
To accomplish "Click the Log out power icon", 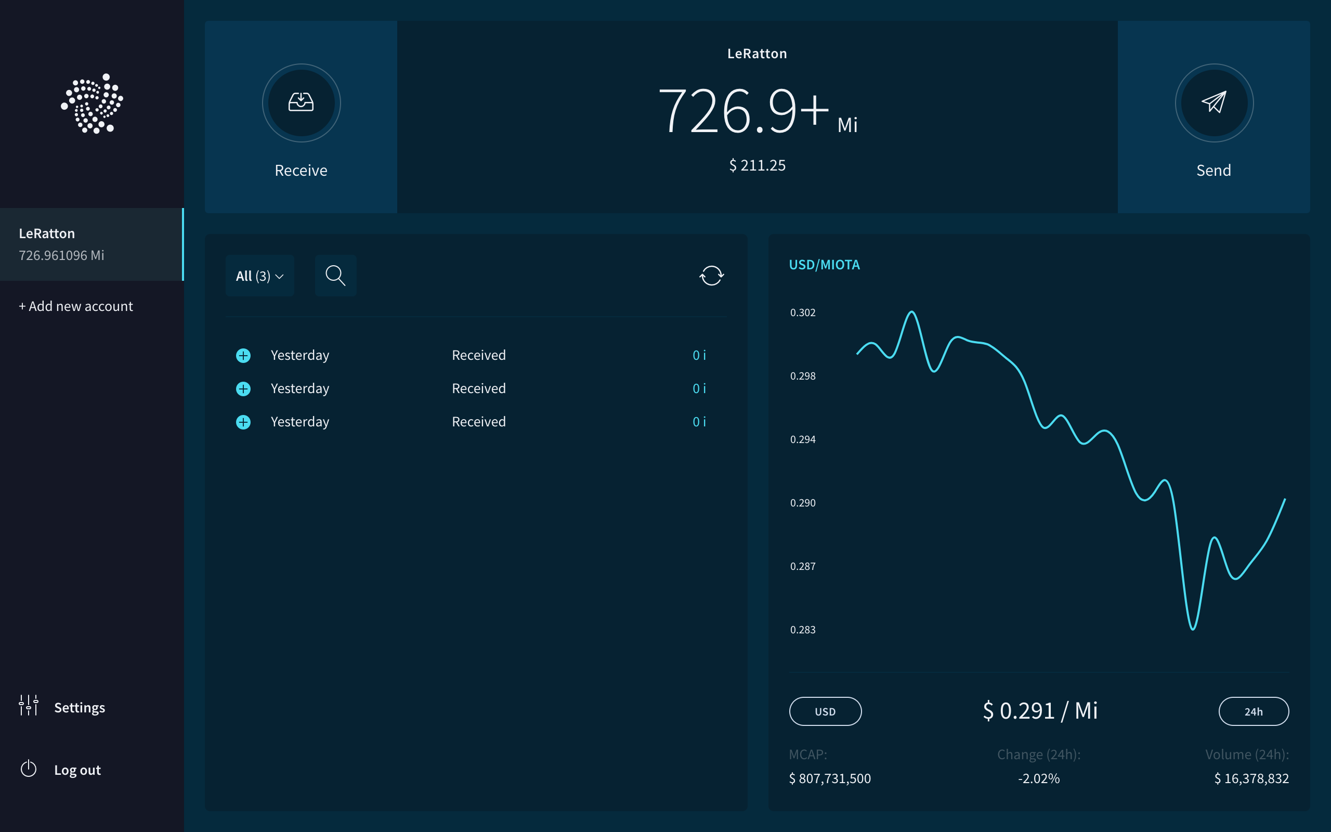I will pos(29,769).
